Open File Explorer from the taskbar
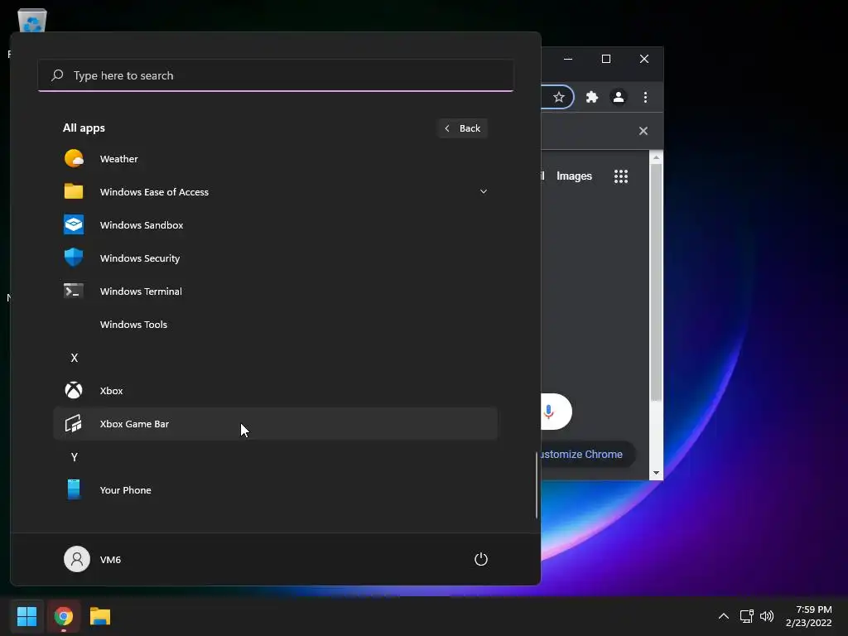 point(100,616)
